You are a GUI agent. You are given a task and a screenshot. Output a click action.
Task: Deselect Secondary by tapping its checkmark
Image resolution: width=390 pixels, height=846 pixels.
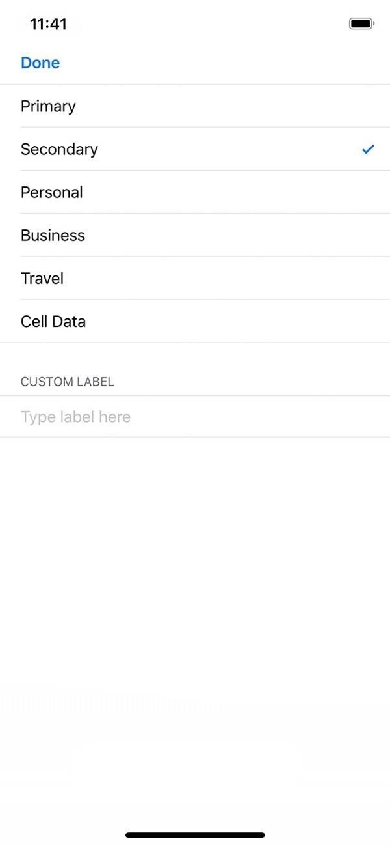(368, 149)
